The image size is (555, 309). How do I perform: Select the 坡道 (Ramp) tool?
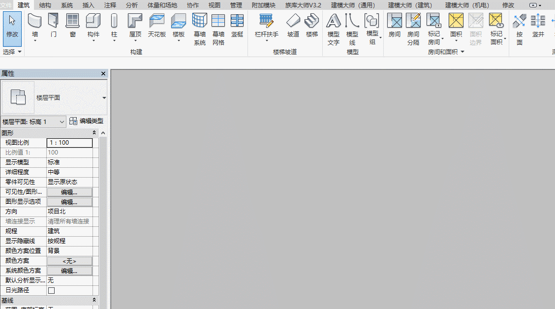coord(293,26)
